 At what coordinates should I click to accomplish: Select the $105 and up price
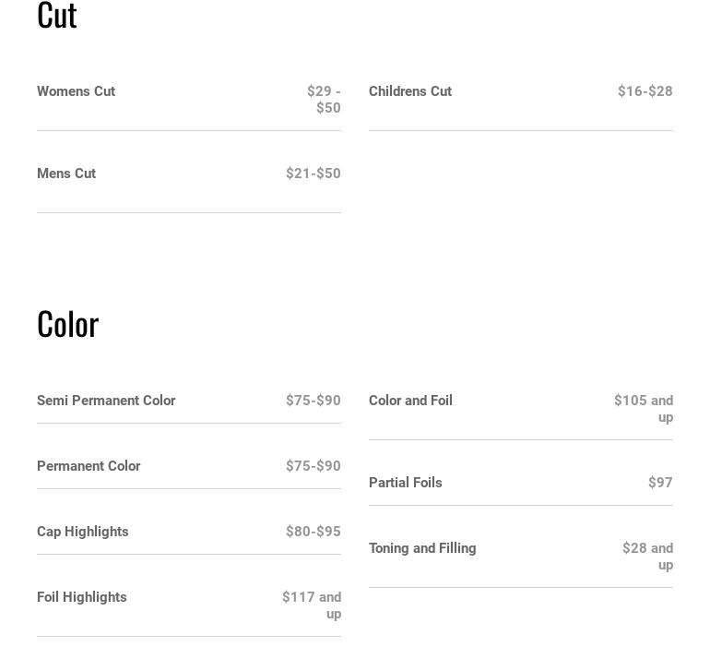(x=644, y=408)
